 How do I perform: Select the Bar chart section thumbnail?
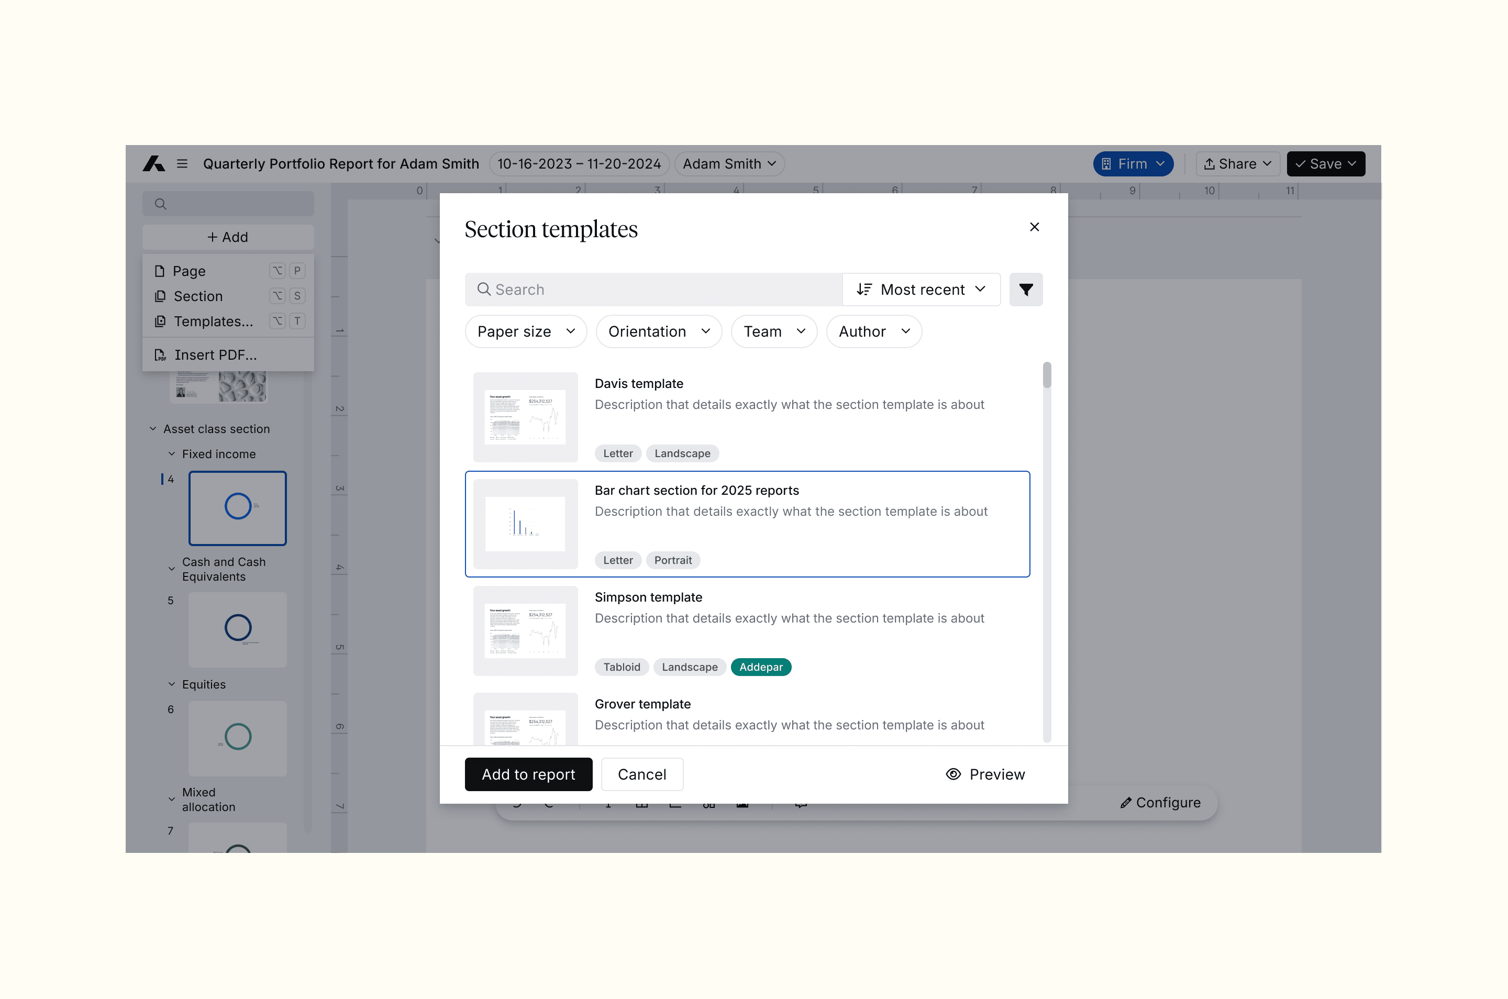526,524
